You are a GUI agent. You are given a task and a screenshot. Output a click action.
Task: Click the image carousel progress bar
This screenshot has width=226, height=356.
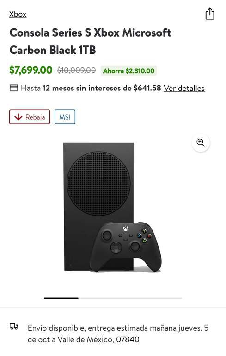113,298
